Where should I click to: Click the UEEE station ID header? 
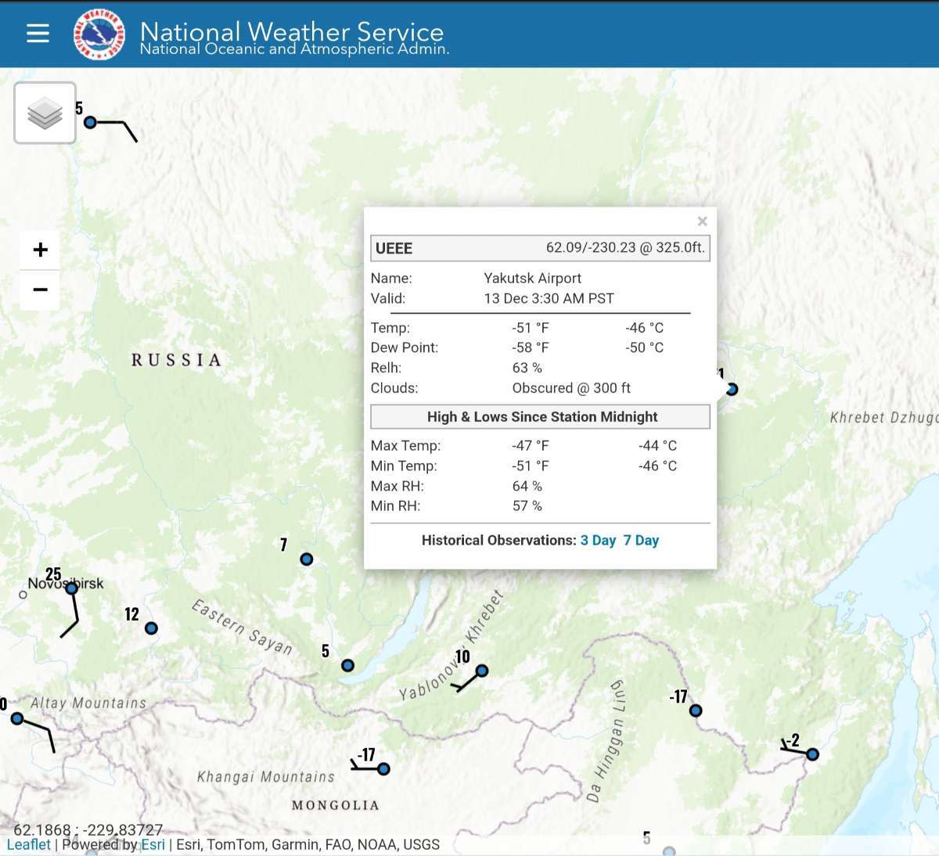click(394, 249)
